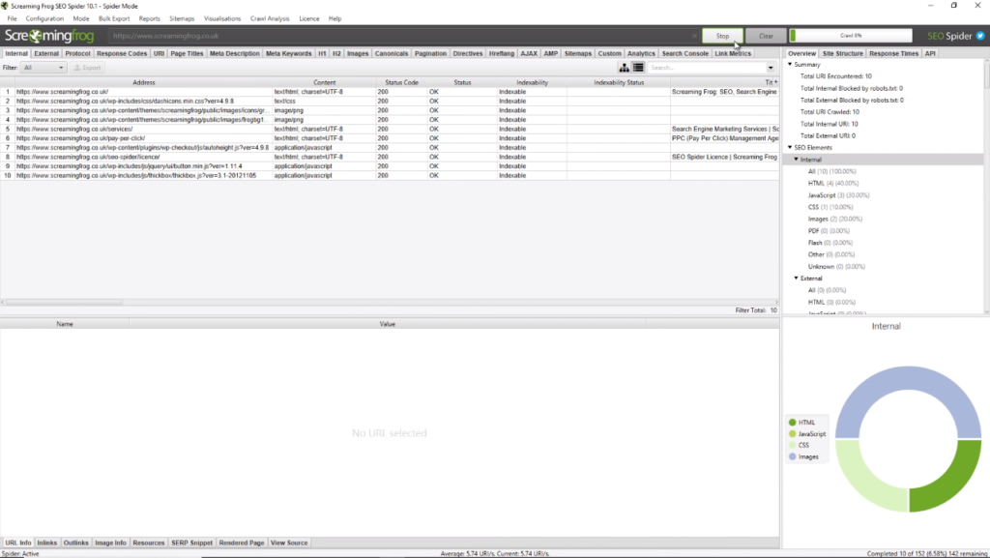
Task: Switch to the Inlinks bottom tab
Action: point(46,543)
